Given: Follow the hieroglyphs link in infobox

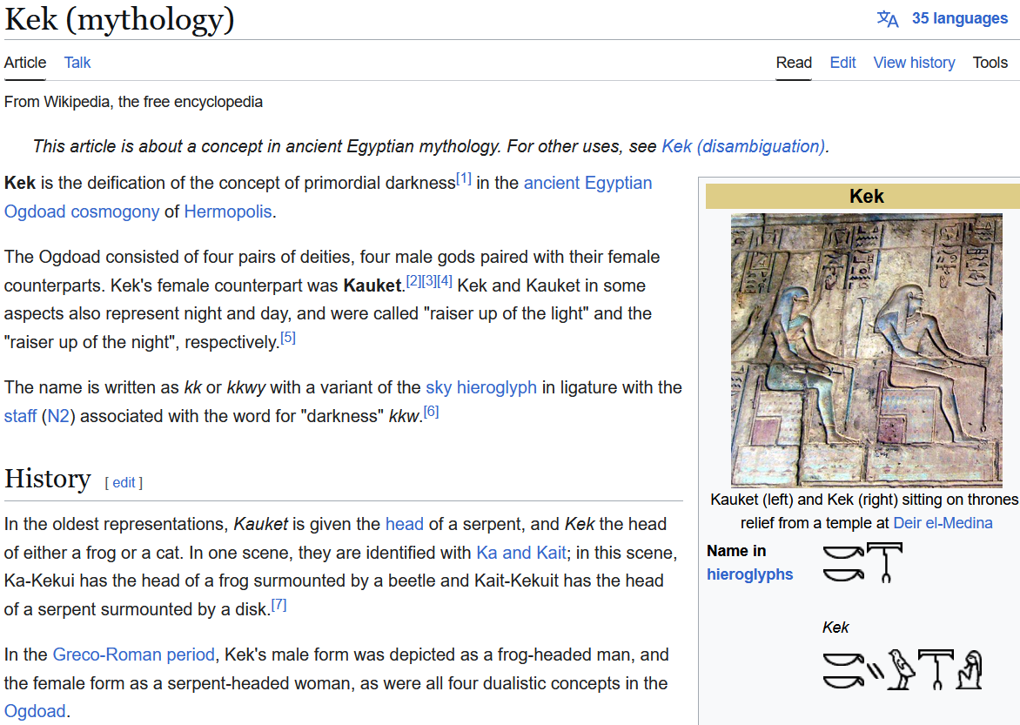Looking at the screenshot, I should point(749,574).
